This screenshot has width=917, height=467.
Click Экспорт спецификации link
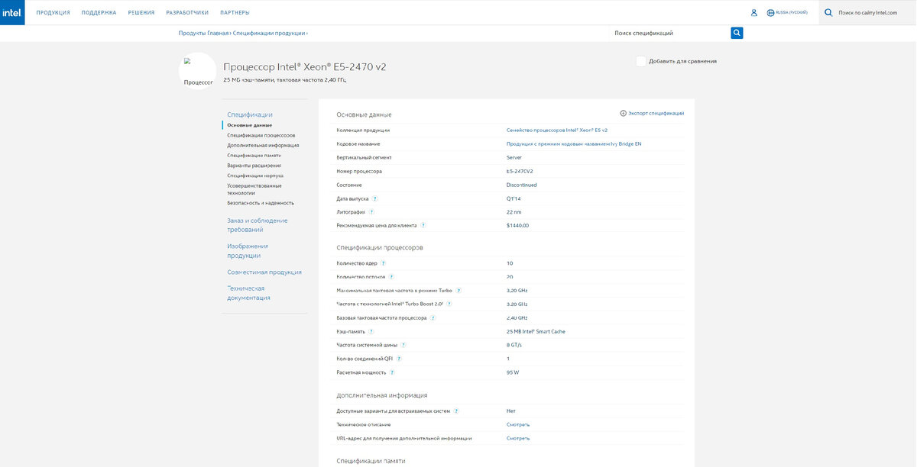[x=656, y=113]
